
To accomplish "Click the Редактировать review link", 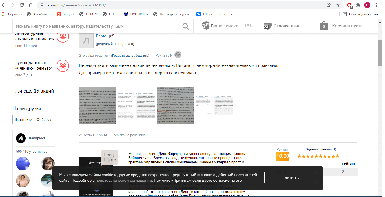I will click(123, 56).
